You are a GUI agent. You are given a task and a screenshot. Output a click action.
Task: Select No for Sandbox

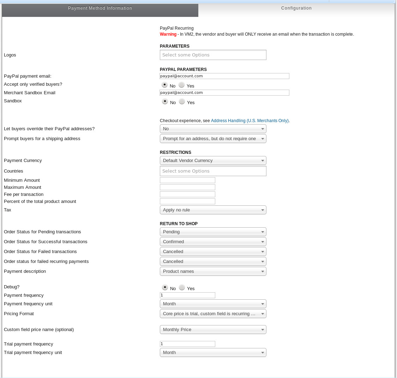tap(165, 102)
